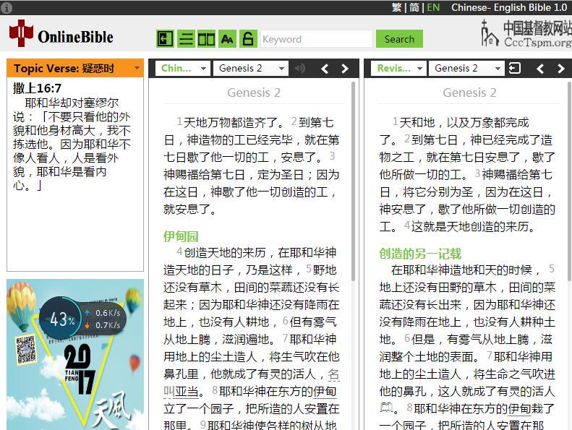
Task: Switch language to Traditional Chinese 繁
Action: pyautogui.click(x=396, y=7)
